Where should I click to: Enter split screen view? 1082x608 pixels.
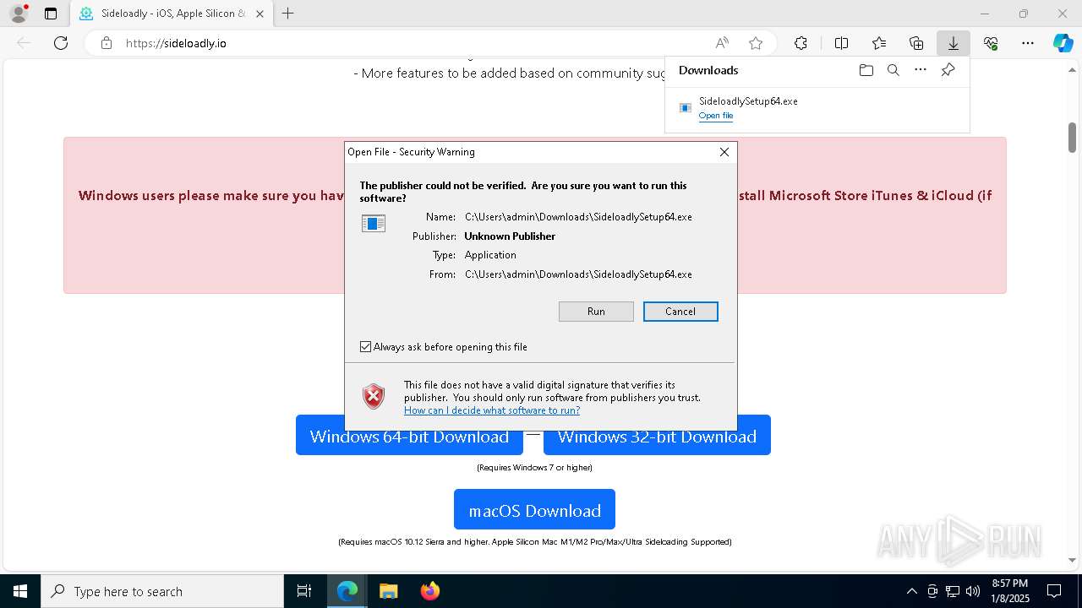click(x=841, y=43)
